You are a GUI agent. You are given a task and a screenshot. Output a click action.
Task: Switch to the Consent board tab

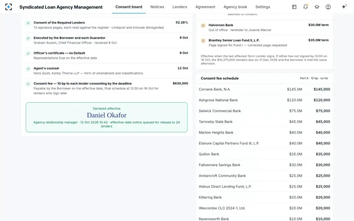(129, 7)
